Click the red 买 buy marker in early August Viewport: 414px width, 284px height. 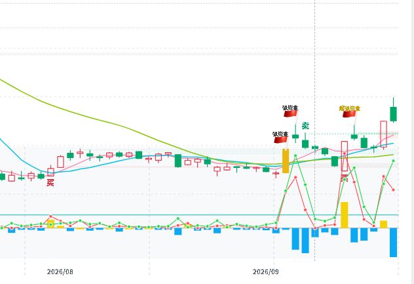pyautogui.click(x=50, y=182)
